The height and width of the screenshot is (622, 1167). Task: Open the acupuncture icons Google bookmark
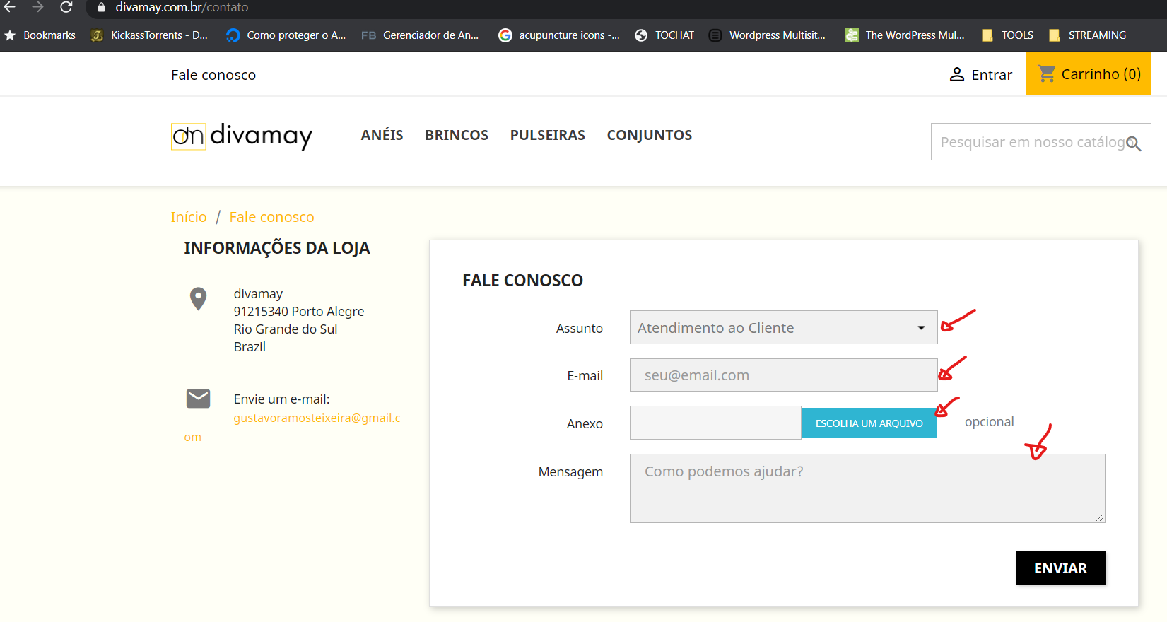558,35
